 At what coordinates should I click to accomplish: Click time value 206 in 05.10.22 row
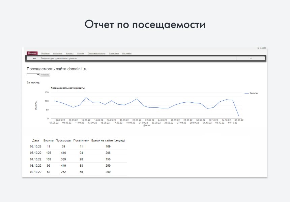coord(108,153)
